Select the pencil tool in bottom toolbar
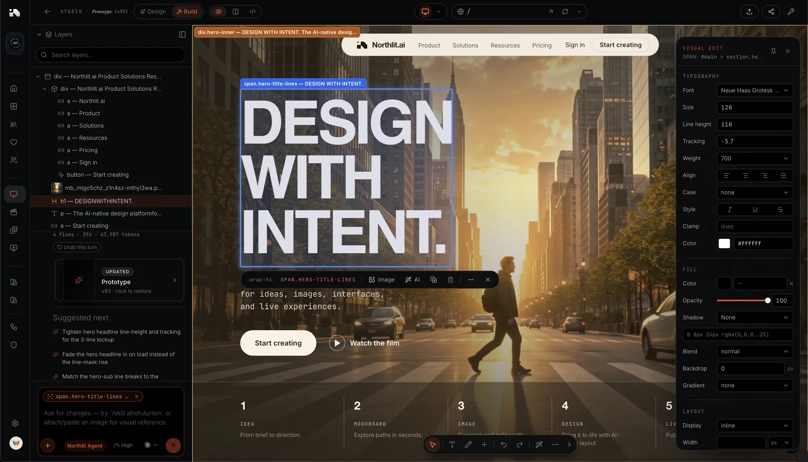The image size is (808, 462). click(x=468, y=444)
